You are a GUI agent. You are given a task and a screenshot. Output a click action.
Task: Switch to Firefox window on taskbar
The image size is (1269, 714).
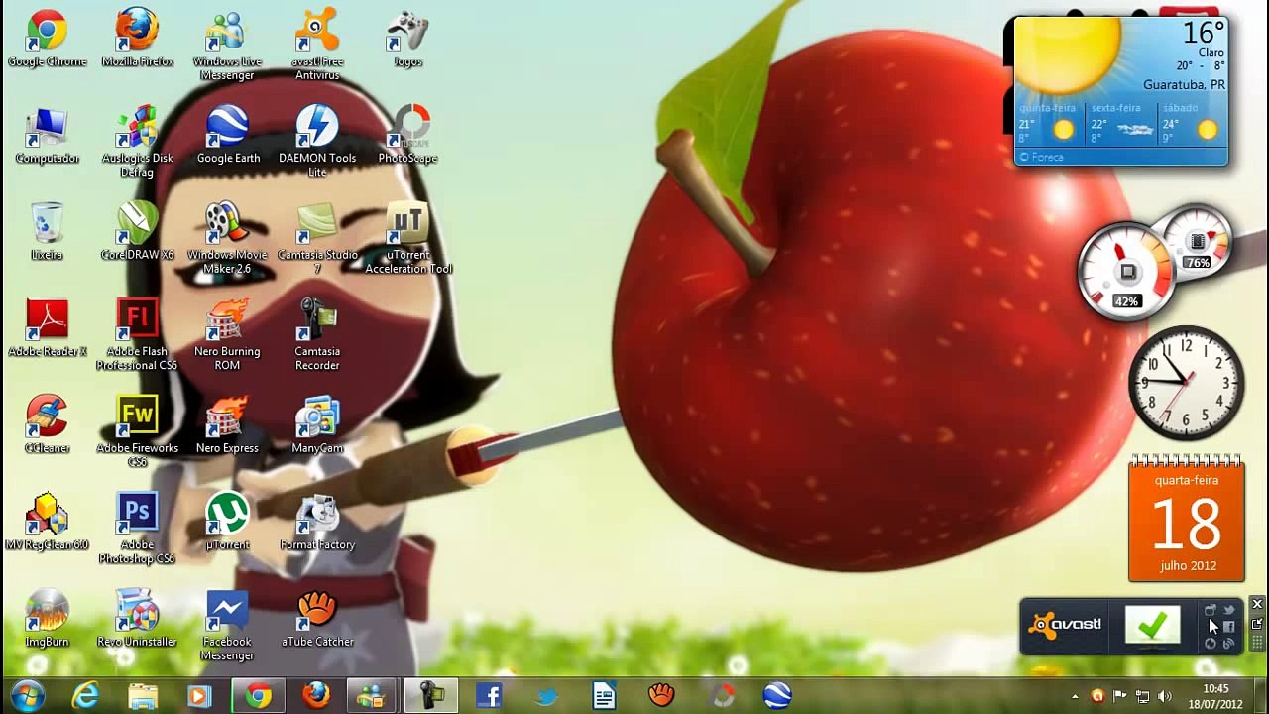316,696
